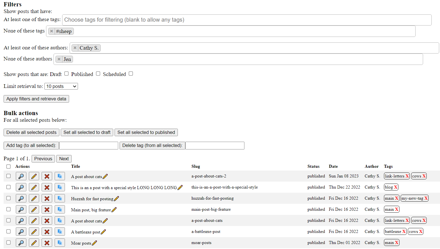Click the pencil edit icon for Huzzah for fast posting row
Viewport: 440px width, 249px height.
tap(34, 199)
